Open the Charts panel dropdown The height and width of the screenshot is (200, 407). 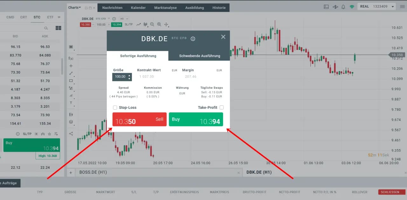tap(74, 8)
